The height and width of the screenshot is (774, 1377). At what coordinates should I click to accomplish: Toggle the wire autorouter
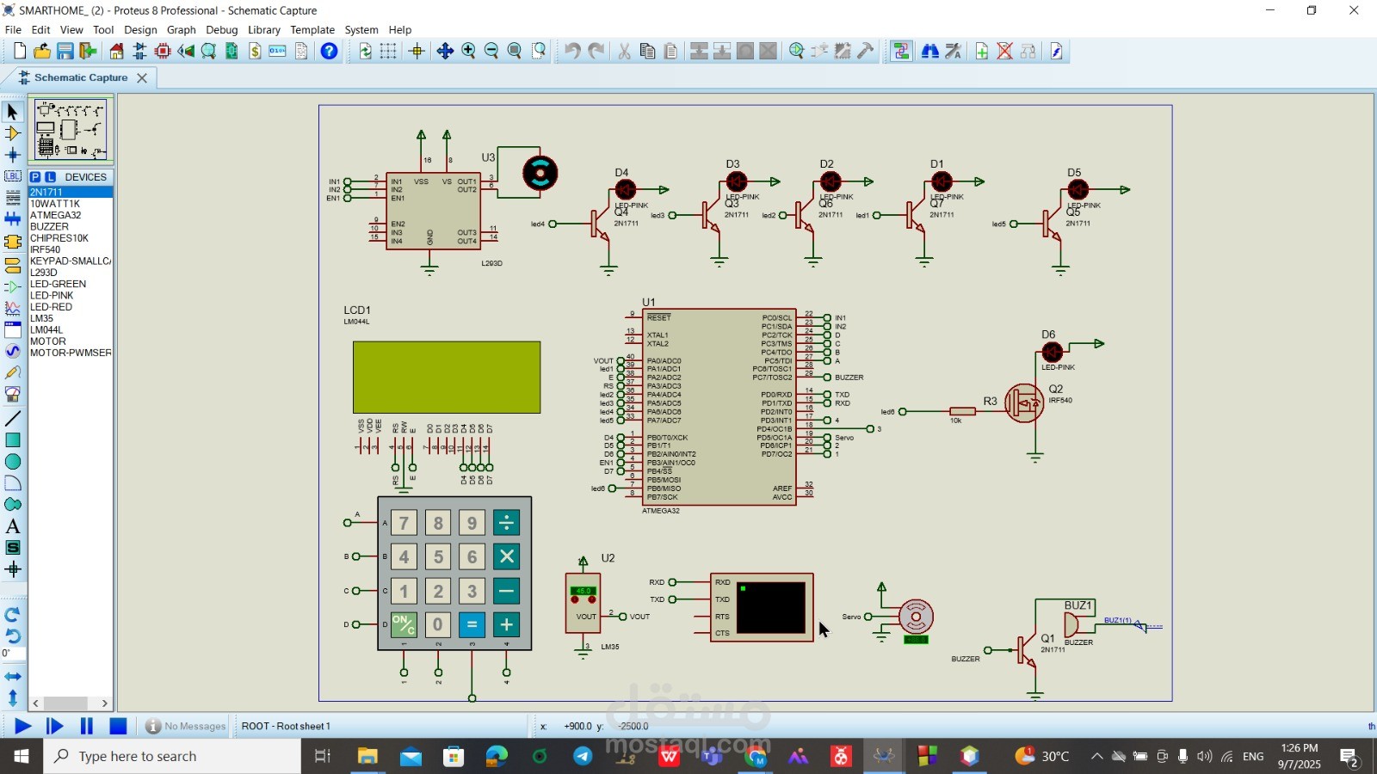coord(901,51)
